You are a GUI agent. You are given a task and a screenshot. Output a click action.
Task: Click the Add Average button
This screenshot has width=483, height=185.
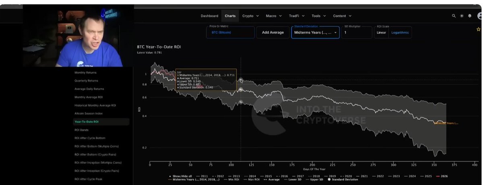click(x=272, y=33)
